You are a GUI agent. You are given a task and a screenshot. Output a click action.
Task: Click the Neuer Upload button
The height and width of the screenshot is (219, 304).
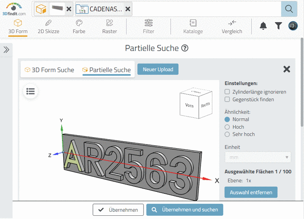tap(158, 69)
